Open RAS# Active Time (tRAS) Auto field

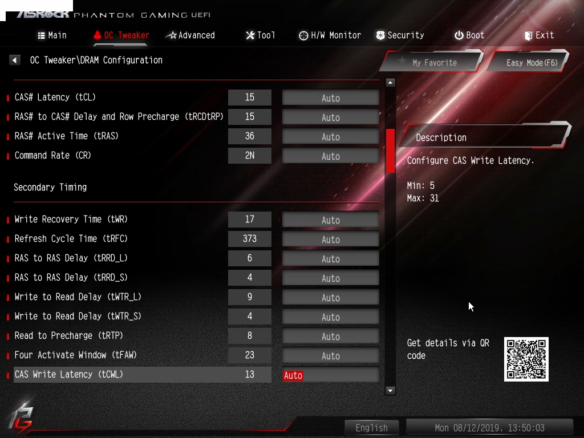point(331,136)
